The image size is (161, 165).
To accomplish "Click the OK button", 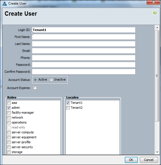I will (131, 160).
